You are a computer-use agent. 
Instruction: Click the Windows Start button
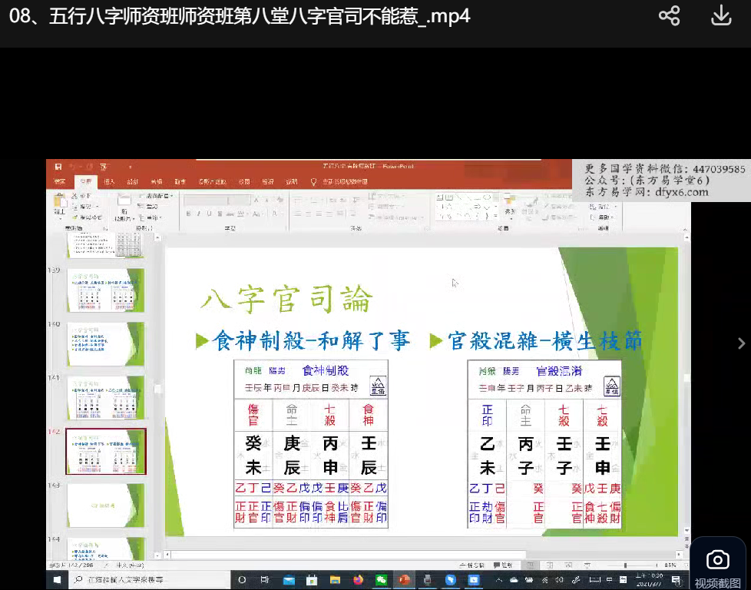tap(57, 580)
